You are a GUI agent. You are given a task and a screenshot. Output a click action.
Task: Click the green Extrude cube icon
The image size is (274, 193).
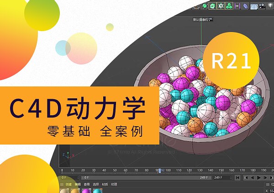click(212, 6)
